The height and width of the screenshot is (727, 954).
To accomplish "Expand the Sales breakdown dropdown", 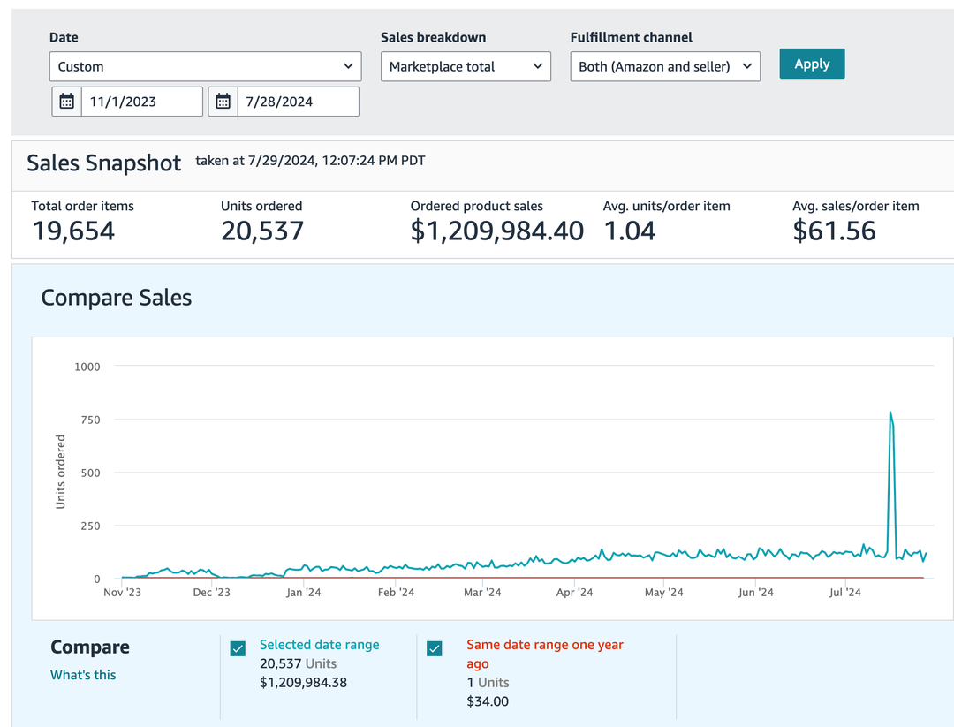I will pyautogui.click(x=466, y=66).
